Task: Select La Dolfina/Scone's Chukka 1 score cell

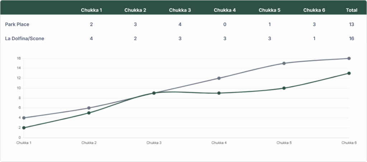Action: tap(91, 38)
